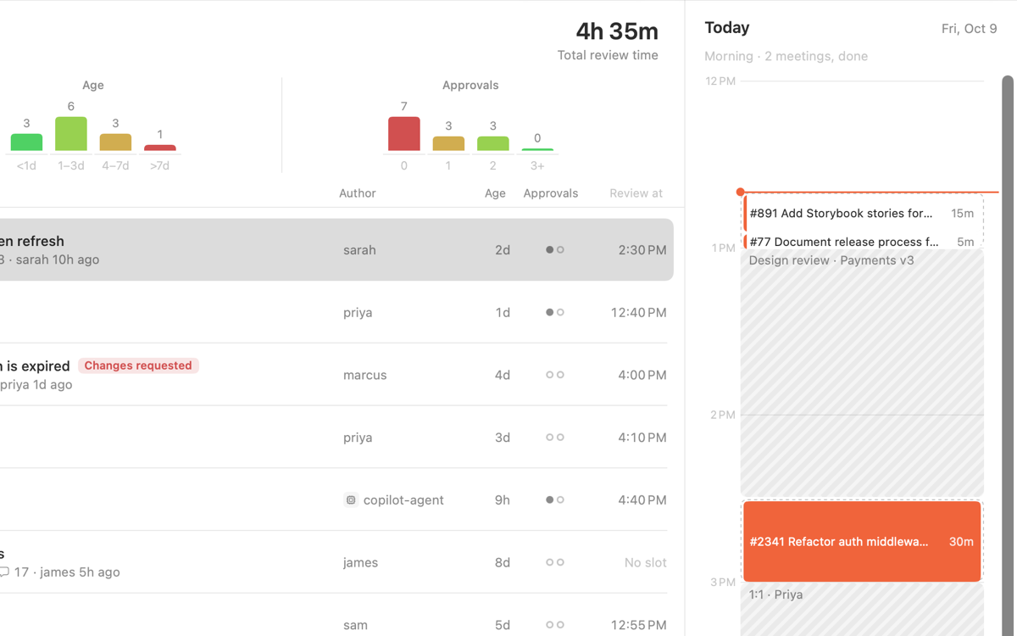
Task: Open calendar item #891 Add Storybook stories
Action: pos(863,214)
